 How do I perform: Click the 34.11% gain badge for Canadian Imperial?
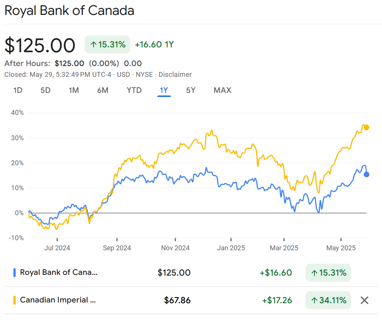328,300
